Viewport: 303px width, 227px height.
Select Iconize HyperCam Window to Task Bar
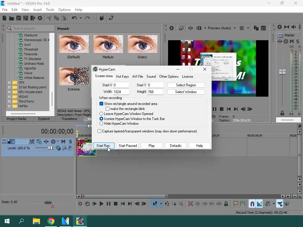pos(101,119)
